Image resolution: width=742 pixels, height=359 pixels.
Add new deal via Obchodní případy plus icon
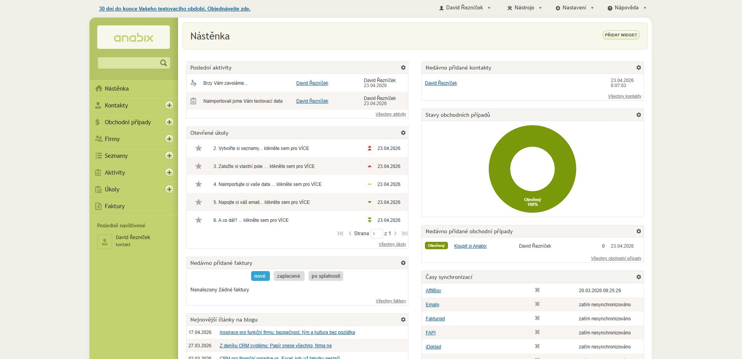(x=169, y=122)
